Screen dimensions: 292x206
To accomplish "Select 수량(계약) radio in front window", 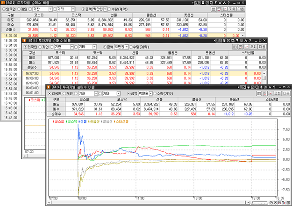I will 155,93.
